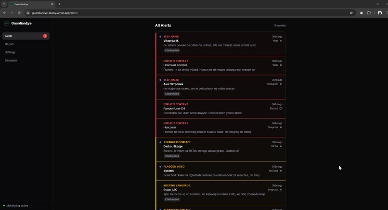Click the 16 events counter text
388x210 pixels.
coord(279,25)
